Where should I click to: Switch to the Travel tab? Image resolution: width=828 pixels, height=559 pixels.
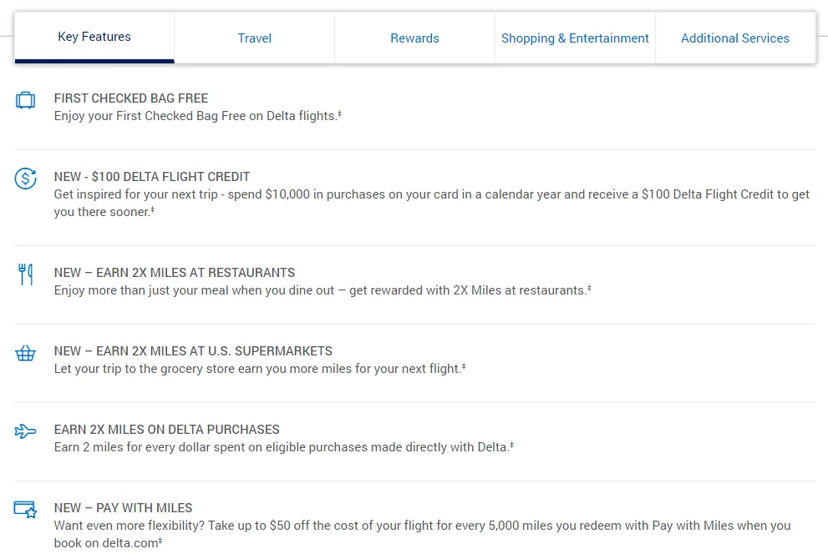(x=254, y=38)
